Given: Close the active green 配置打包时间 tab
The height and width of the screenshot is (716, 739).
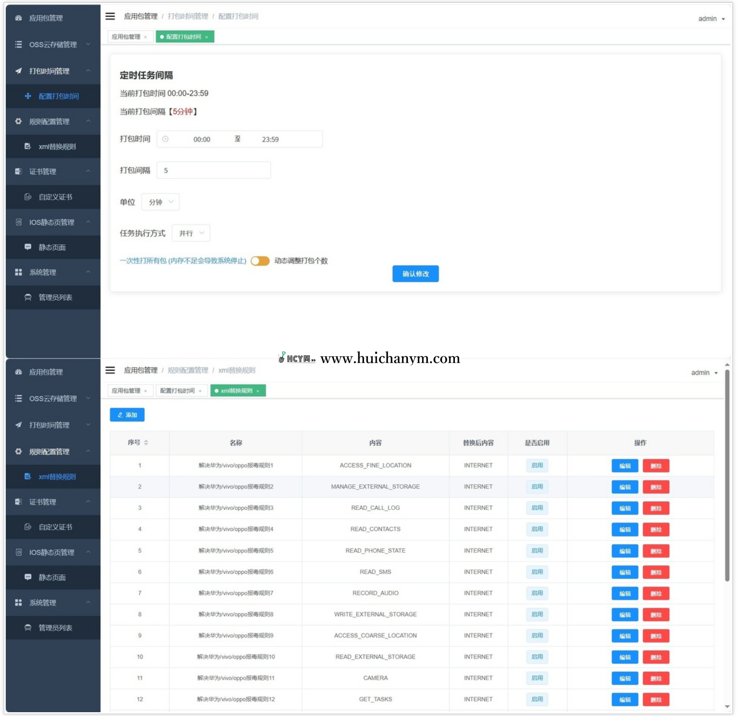Looking at the screenshot, I should point(207,37).
